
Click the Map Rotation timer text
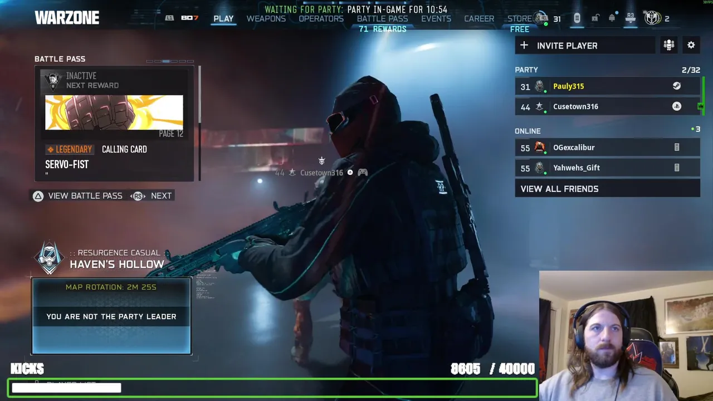point(111,287)
